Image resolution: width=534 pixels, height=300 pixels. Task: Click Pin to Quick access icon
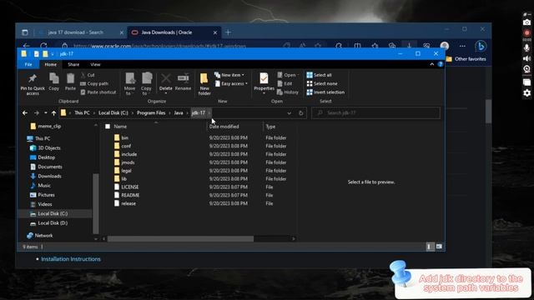point(33,79)
